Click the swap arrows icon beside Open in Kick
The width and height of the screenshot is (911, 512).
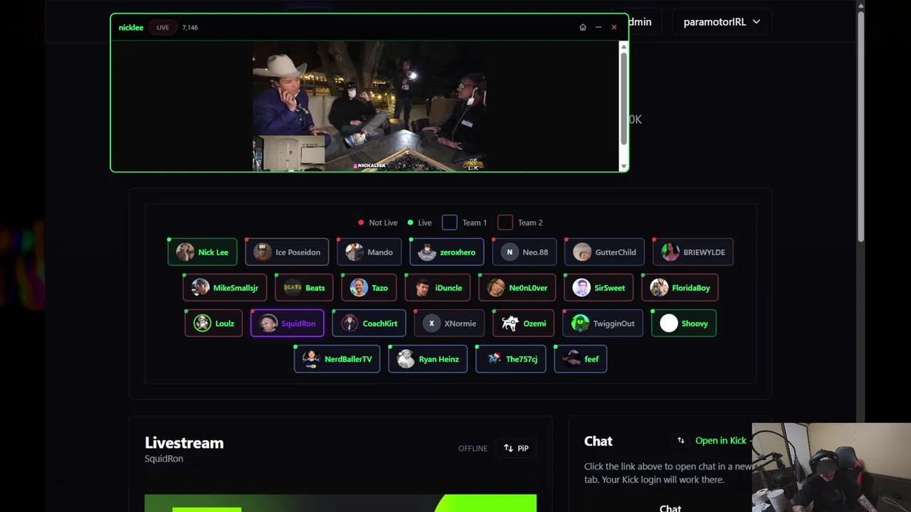[680, 441]
